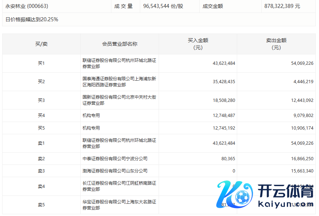Click the 开云体育 watermark text
Image resolution: width=319 pixels, height=216 pixels.
click(x=285, y=191)
